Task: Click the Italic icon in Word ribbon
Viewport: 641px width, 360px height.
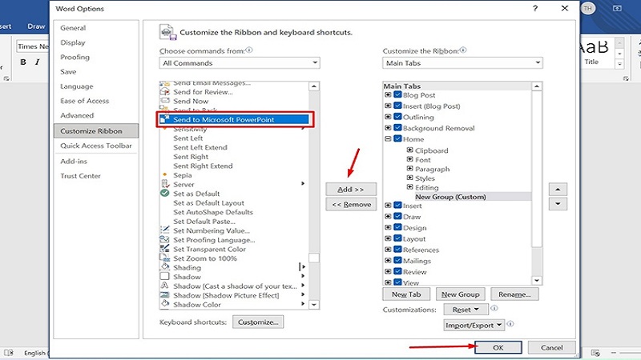Action: (x=37, y=62)
